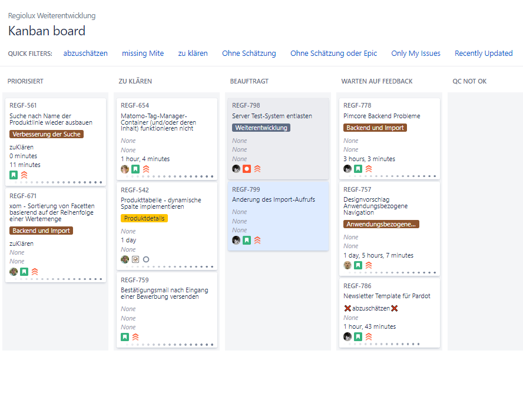The height and width of the screenshot is (397, 523).
Task: Click the task type icon on REGF-542
Action: [135, 259]
